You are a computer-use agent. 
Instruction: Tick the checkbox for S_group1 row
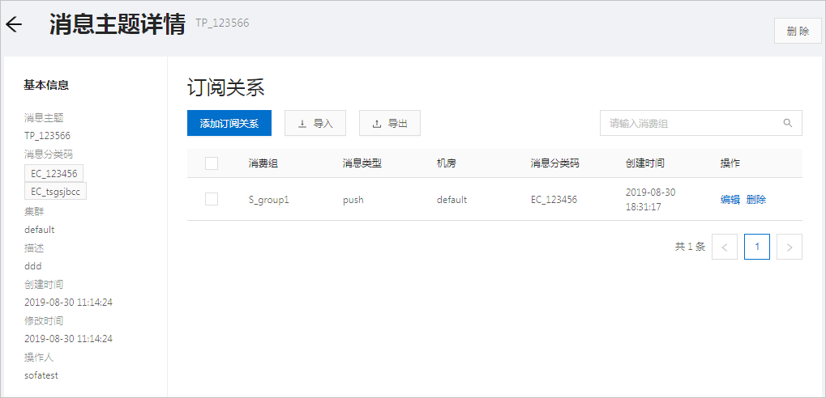[212, 199]
